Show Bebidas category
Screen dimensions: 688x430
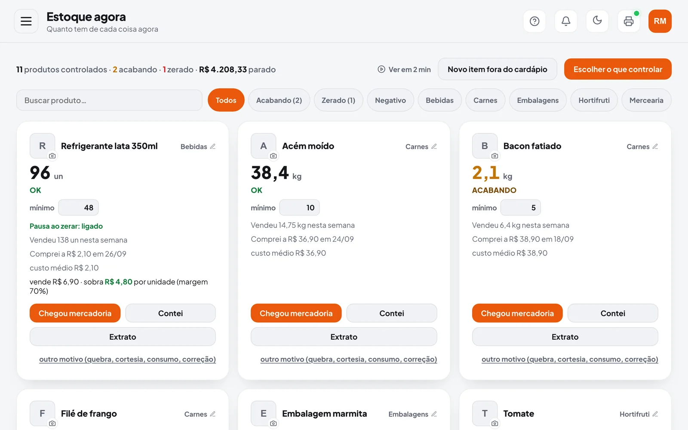(439, 100)
